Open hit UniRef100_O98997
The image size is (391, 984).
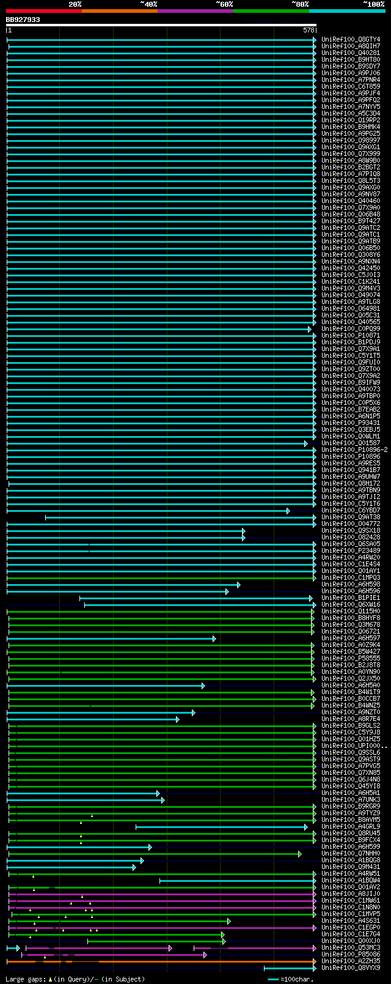[351, 141]
